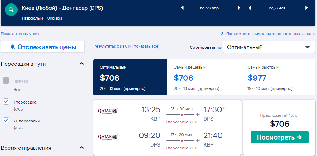Click "показать все" results link
317x156 pixels.
coord(147,46)
